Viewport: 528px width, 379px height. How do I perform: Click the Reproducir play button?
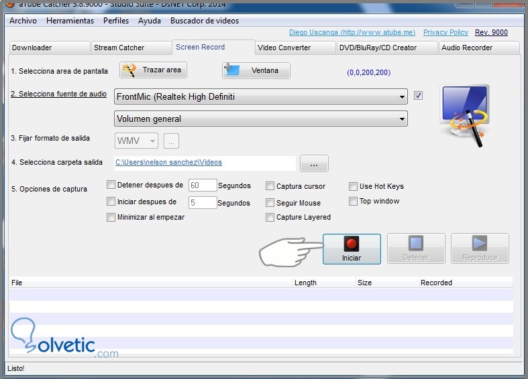click(x=480, y=248)
